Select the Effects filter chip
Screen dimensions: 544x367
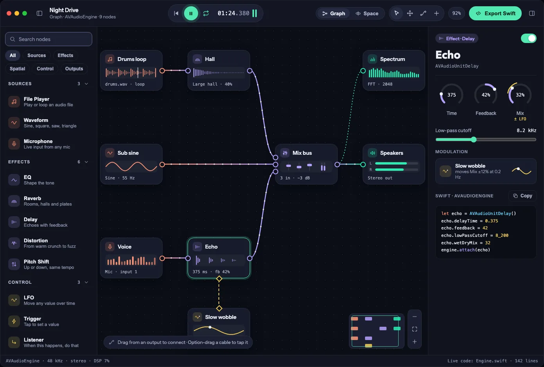(65, 55)
